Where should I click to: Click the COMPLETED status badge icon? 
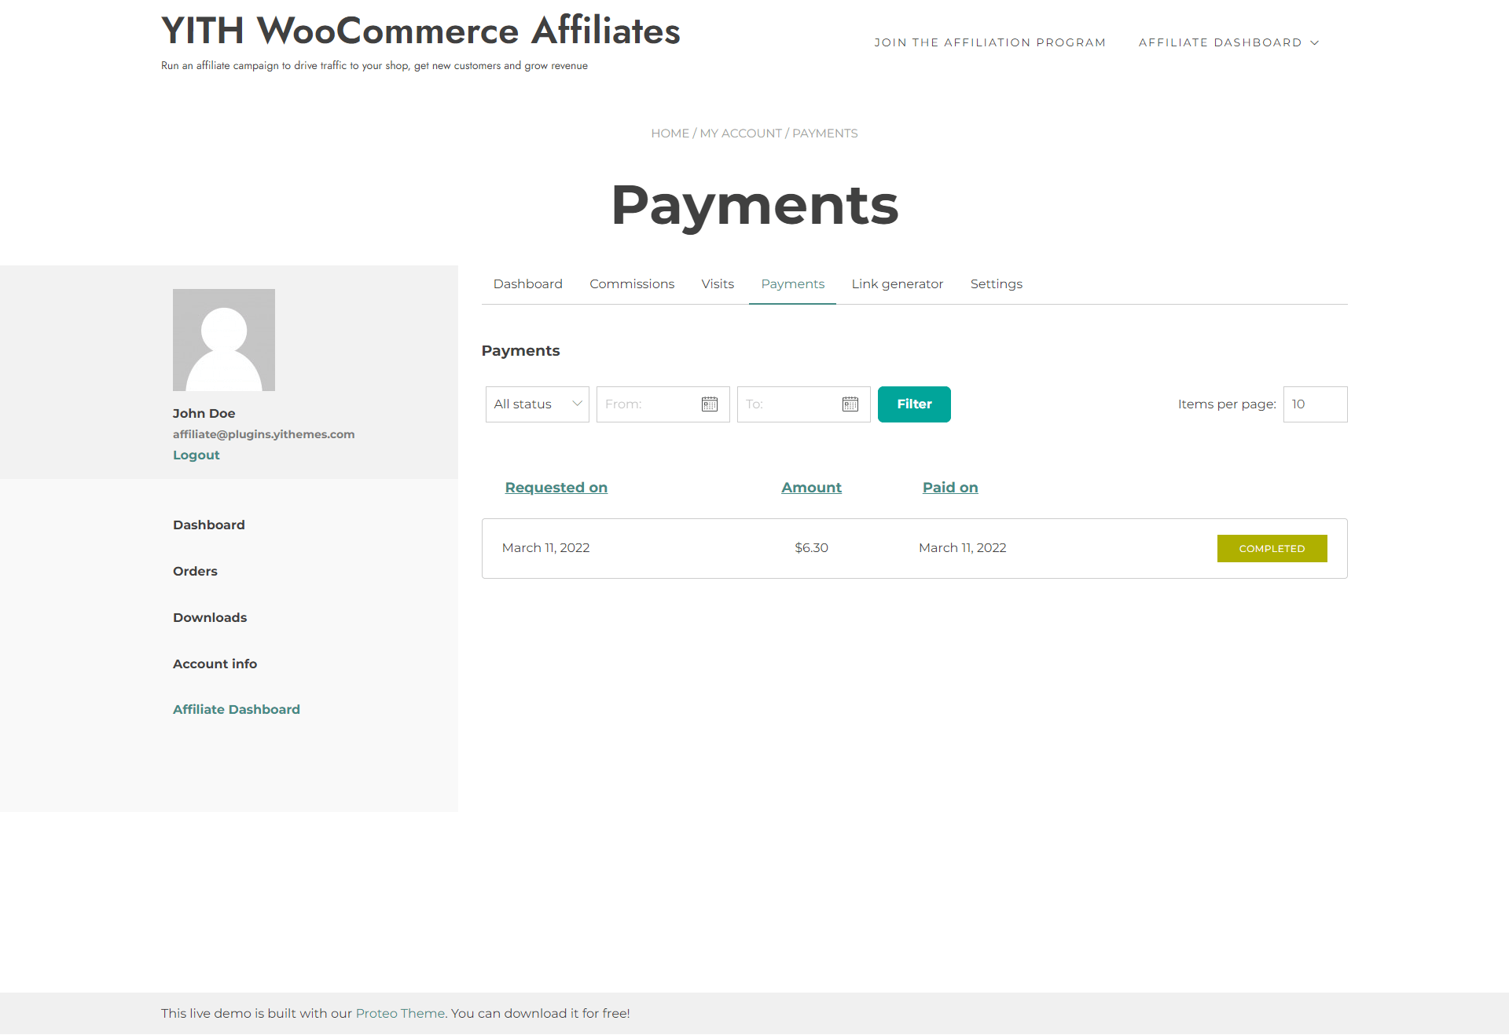[x=1272, y=548]
